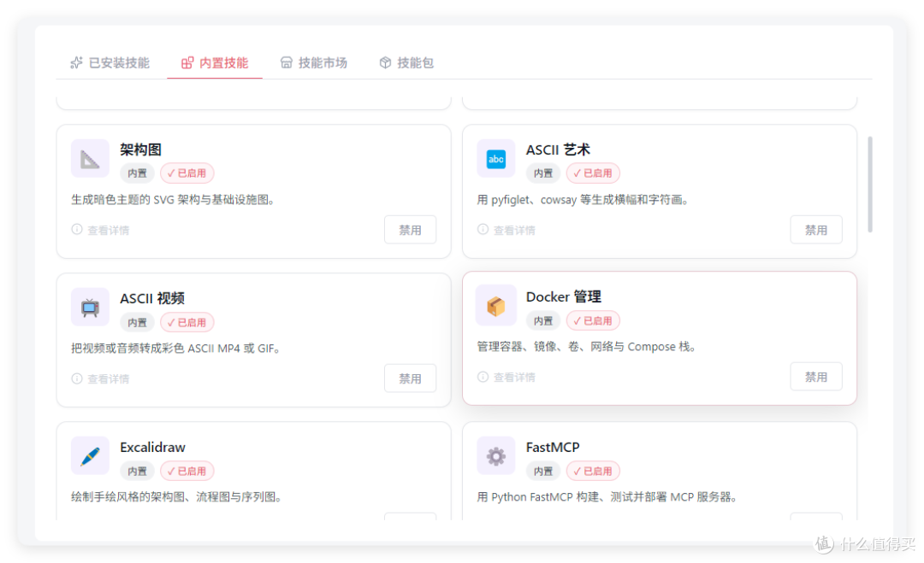This screenshot has height=563, width=924.
Task: Click description 生成暗色主题的 SVG 架构与基础设施图
Action: coord(174,200)
